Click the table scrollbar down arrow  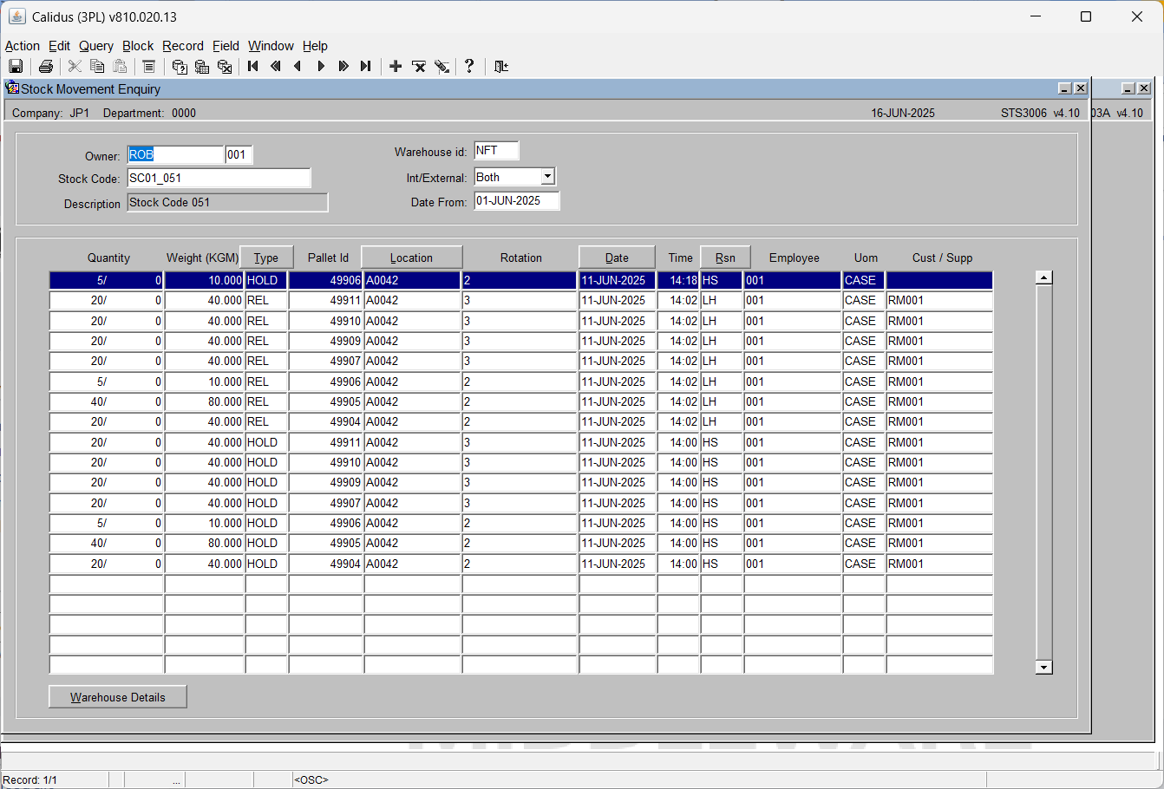1044,668
